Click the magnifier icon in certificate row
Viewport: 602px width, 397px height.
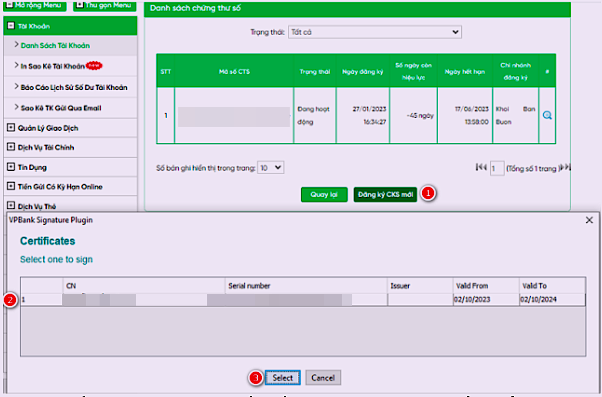click(547, 115)
